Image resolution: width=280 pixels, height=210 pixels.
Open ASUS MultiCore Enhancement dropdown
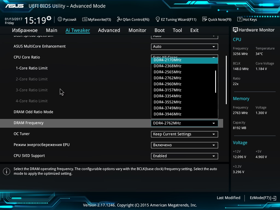[185, 46]
